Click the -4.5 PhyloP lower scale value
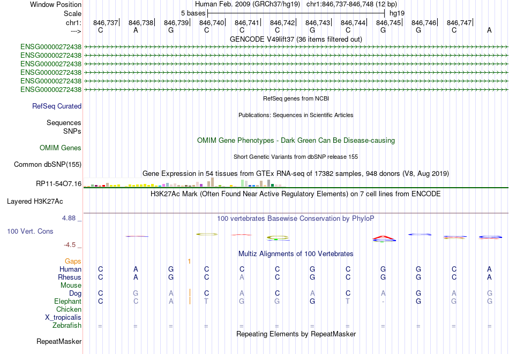Viewport: 509px width, 354px height. (70, 245)
